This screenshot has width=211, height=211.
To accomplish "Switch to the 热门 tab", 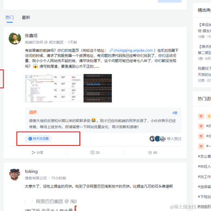I will click(10, 17).
